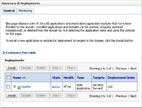Click the sort arrow icon beside Name

(x=24, y=78)
